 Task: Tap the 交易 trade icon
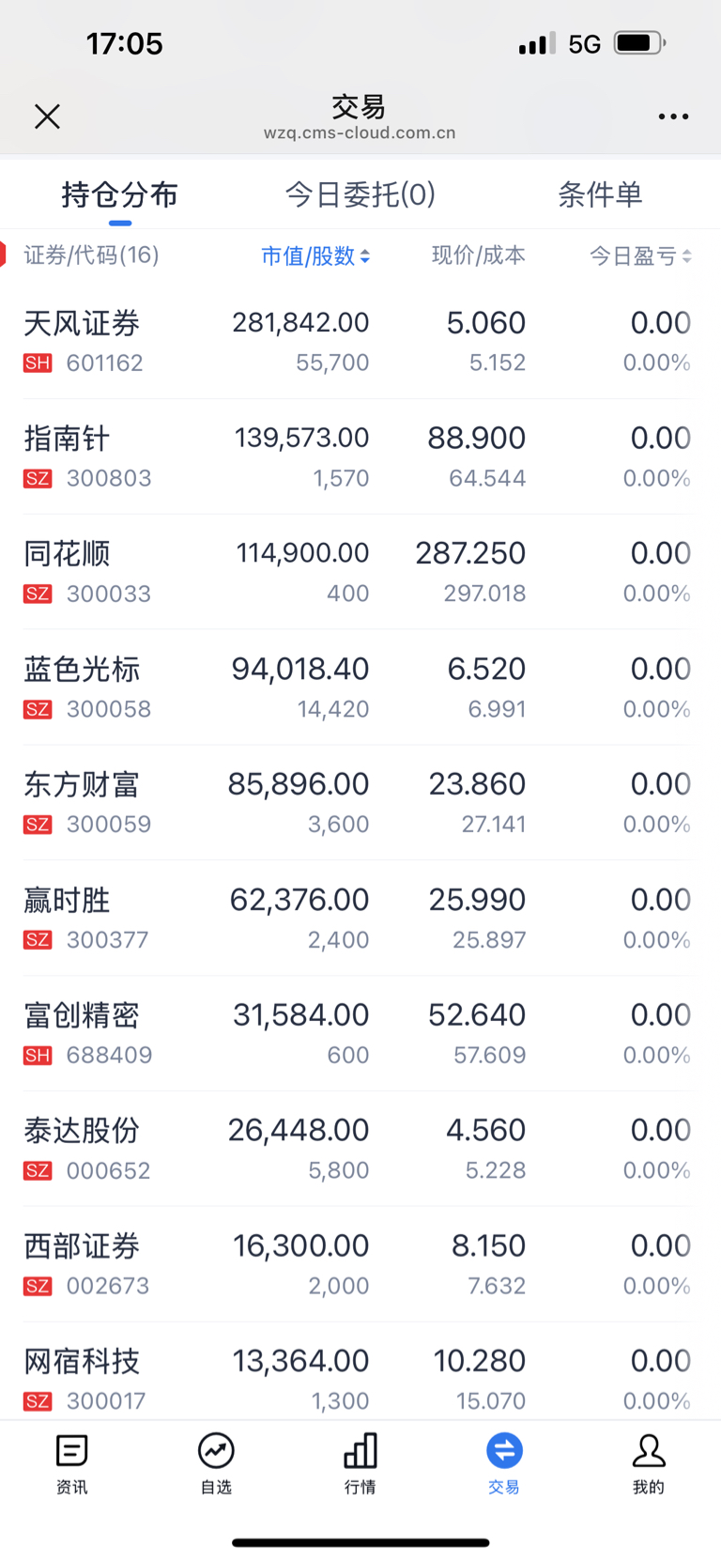click(504, 1451)
